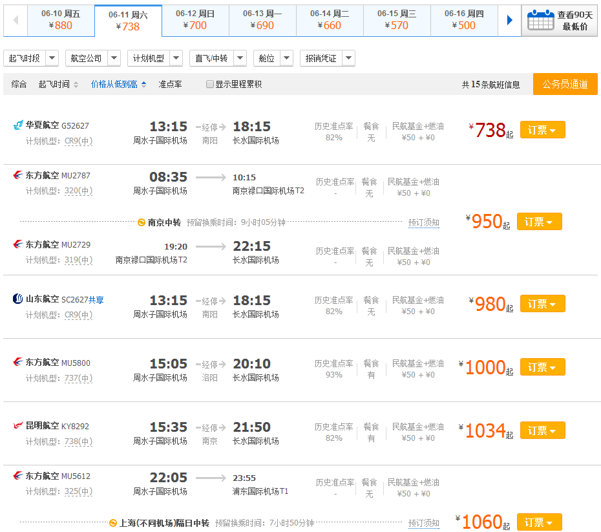Click sort arrows next to 价格从低到高

point(143,84)
